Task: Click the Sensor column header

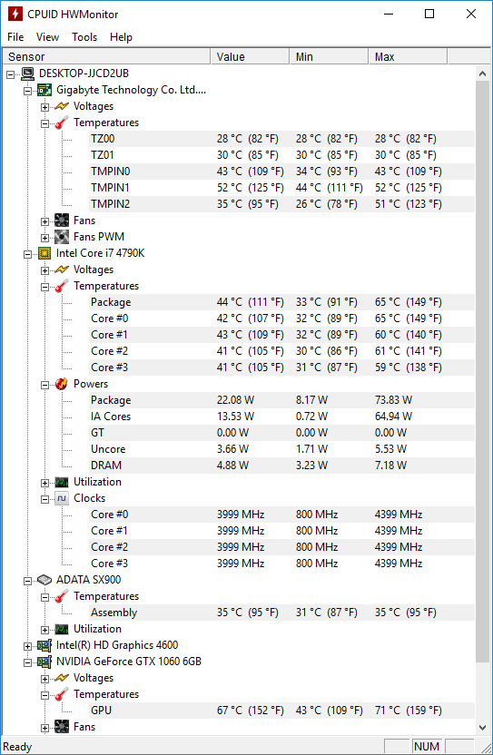Action: [106, 57]
